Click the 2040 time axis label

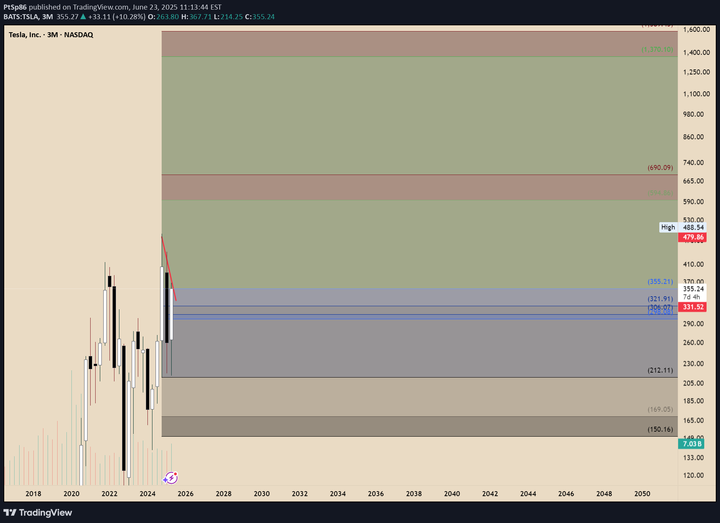click(452, 494)
